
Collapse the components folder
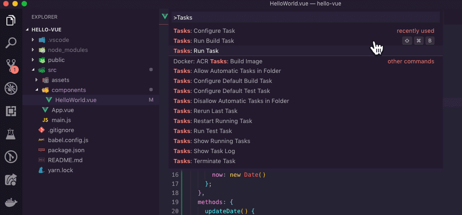(68, 90)
